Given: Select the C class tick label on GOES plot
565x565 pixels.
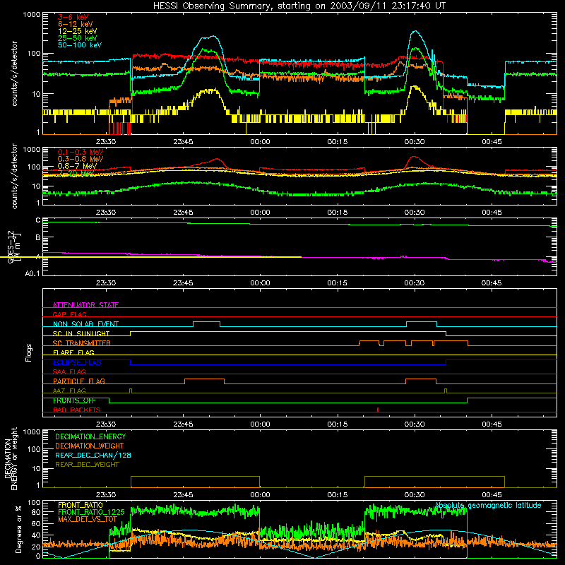Looking at the screenshot, I should coord(38,220).
